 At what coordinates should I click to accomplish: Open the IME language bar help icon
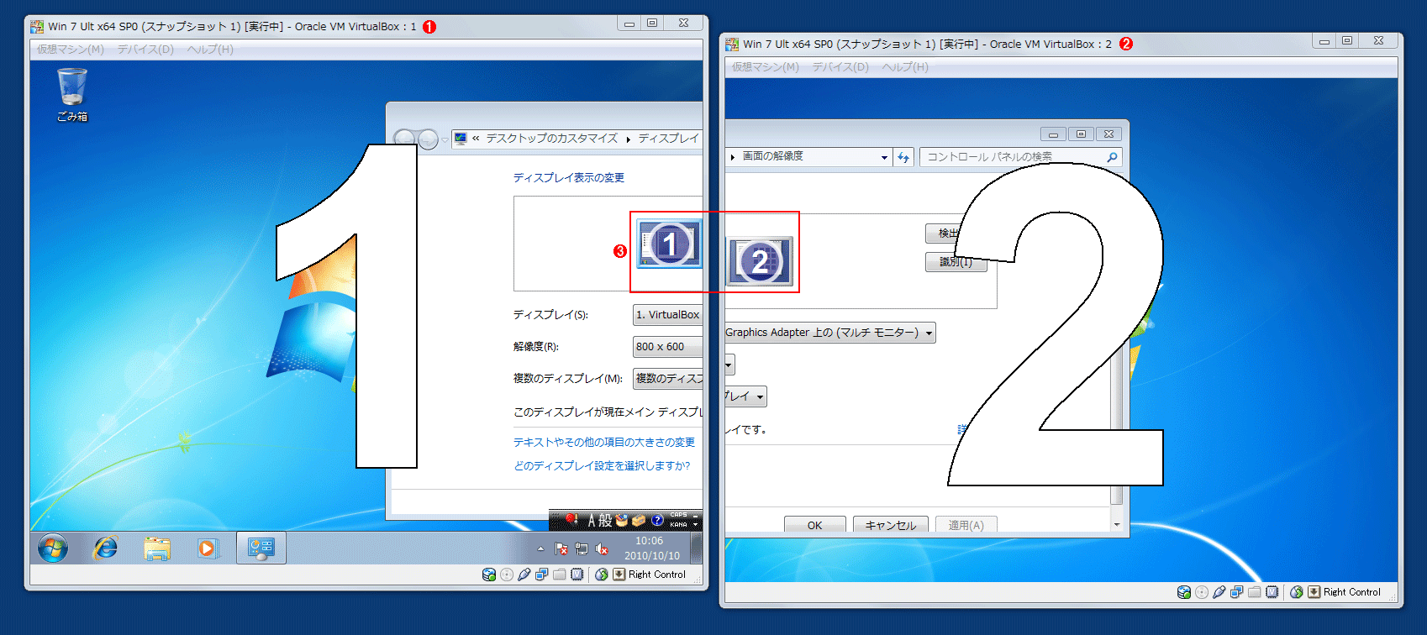[657, 520]
